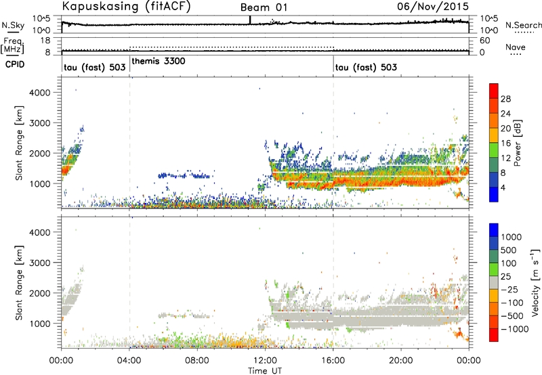Viewport: 542px width, 375px height.
Task: Click the '12:00' time tick label
Action: click(265, 361)
